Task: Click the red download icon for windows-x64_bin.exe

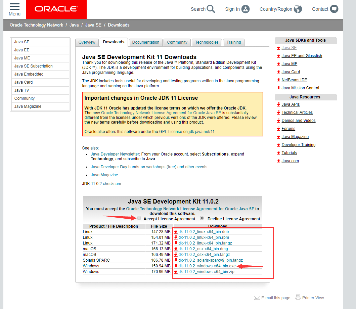Action: tap(176, 266)
